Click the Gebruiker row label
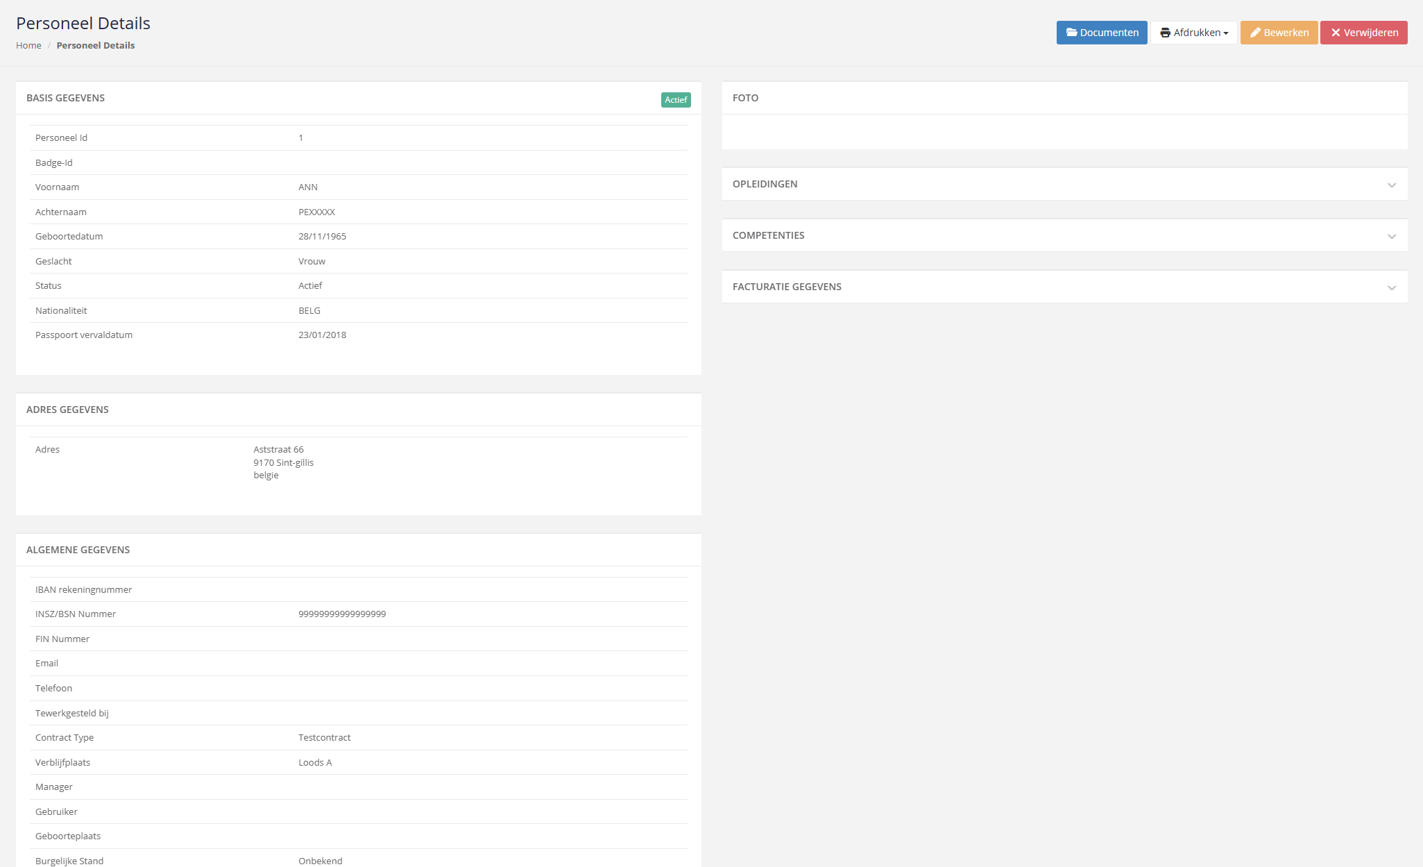This screenshot has height=867, width=1423. [56, 812]
